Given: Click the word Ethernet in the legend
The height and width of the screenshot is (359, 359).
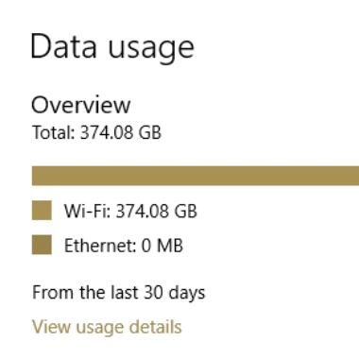Looking at the screenshot, I should (x=100, y=245).
